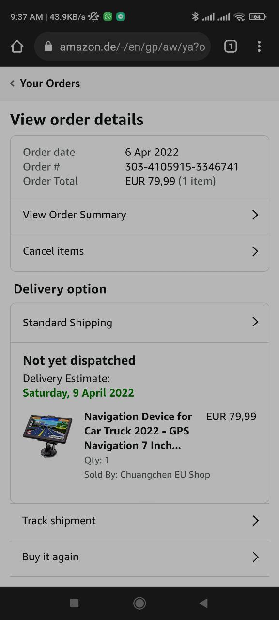Select Cancel items row
Screen dimensions: 279x620
click(139, 252)
